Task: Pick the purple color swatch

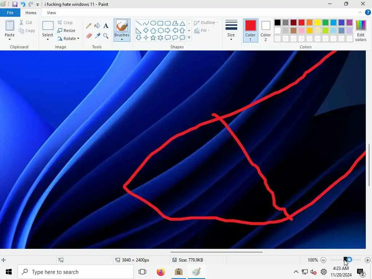Action: point(349,23)
